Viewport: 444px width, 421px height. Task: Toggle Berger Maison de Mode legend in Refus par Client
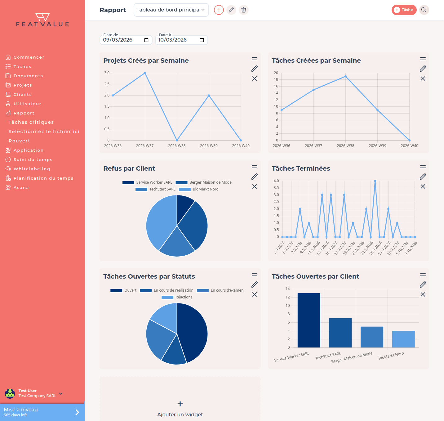(x=203, y=182)
